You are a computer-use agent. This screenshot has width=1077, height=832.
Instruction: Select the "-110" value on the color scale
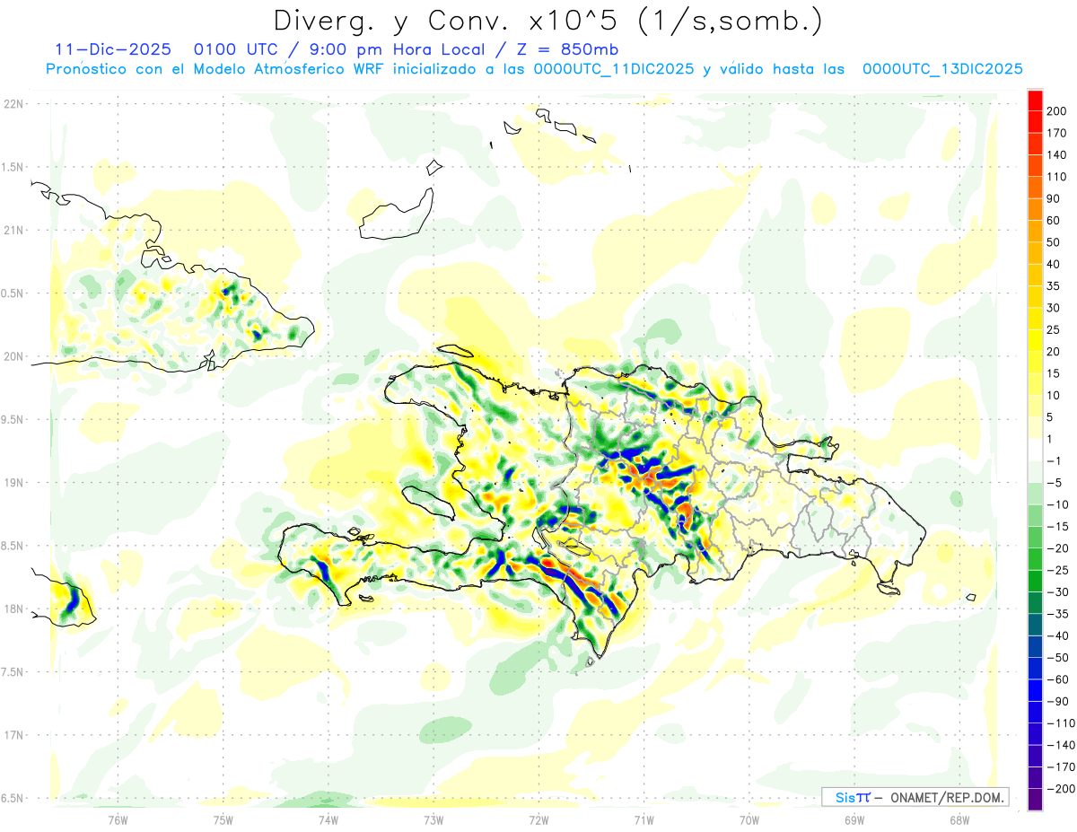[x=1061, y=723]
